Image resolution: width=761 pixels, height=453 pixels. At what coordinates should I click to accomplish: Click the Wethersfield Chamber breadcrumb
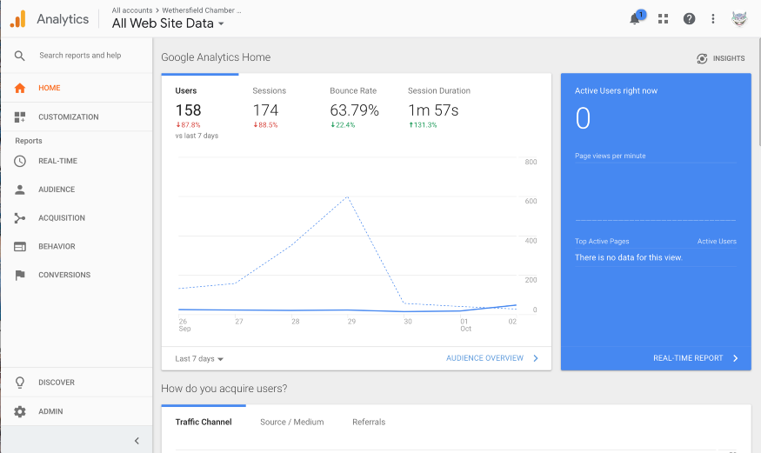coord(202,10)
